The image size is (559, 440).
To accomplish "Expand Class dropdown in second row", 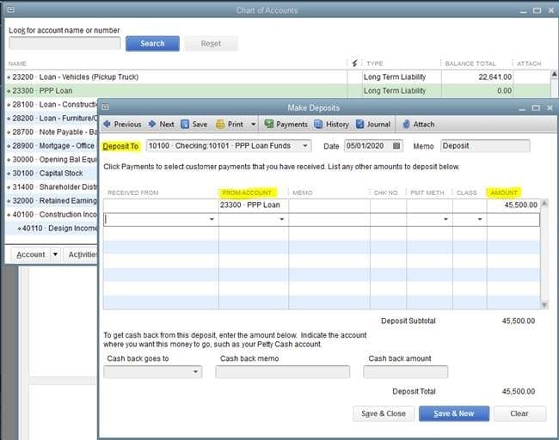I will click(480, 219).
